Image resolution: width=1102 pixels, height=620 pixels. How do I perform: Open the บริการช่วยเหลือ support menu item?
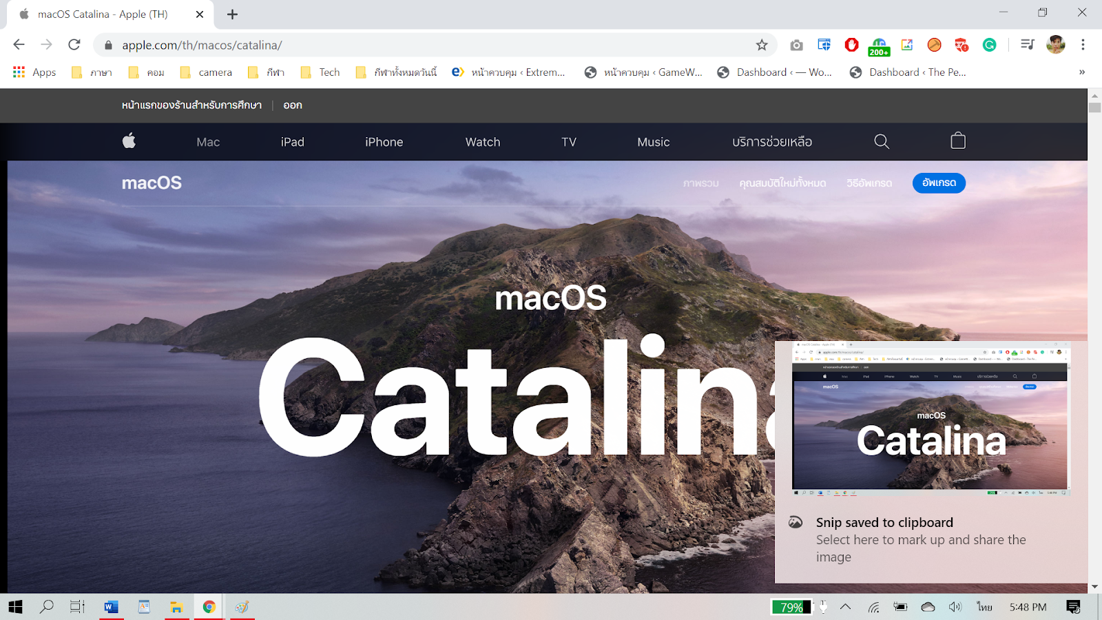tap(772, 142)
